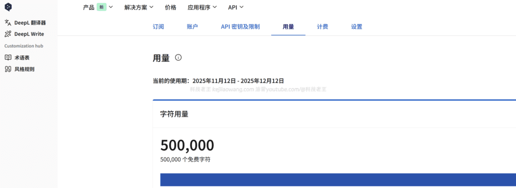Open the 风格规则 quote-mark icon
The height and width of the screenshot is (188, 516).
(8, 69)
